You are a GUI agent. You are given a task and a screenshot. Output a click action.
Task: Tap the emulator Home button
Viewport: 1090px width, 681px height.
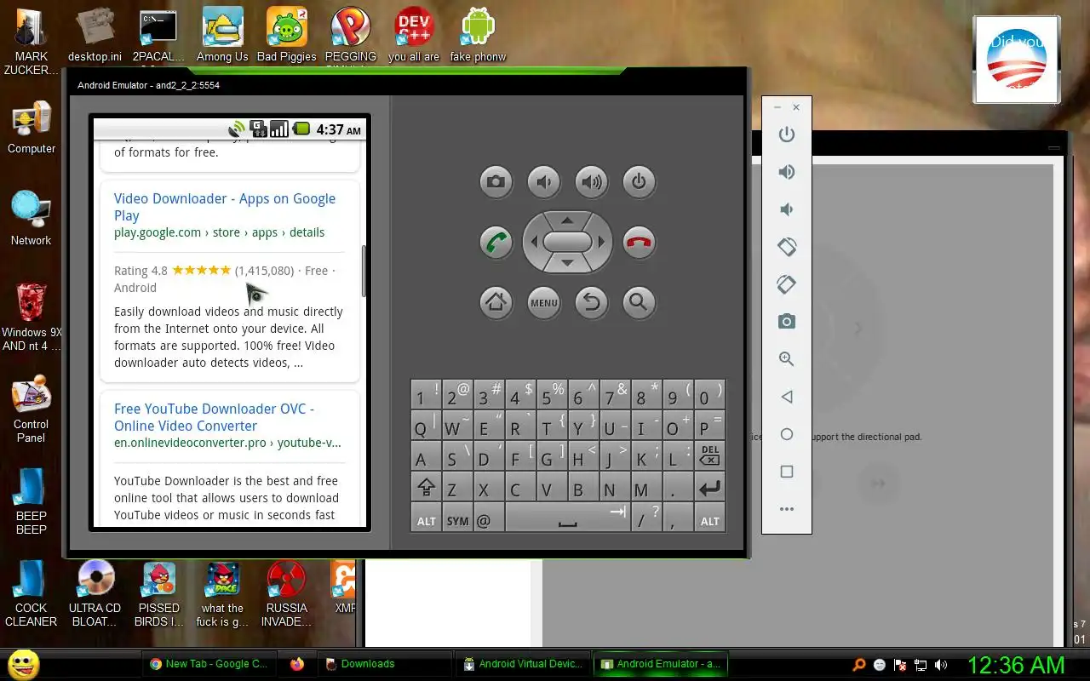pyautogui.click(x=496, y=301)
